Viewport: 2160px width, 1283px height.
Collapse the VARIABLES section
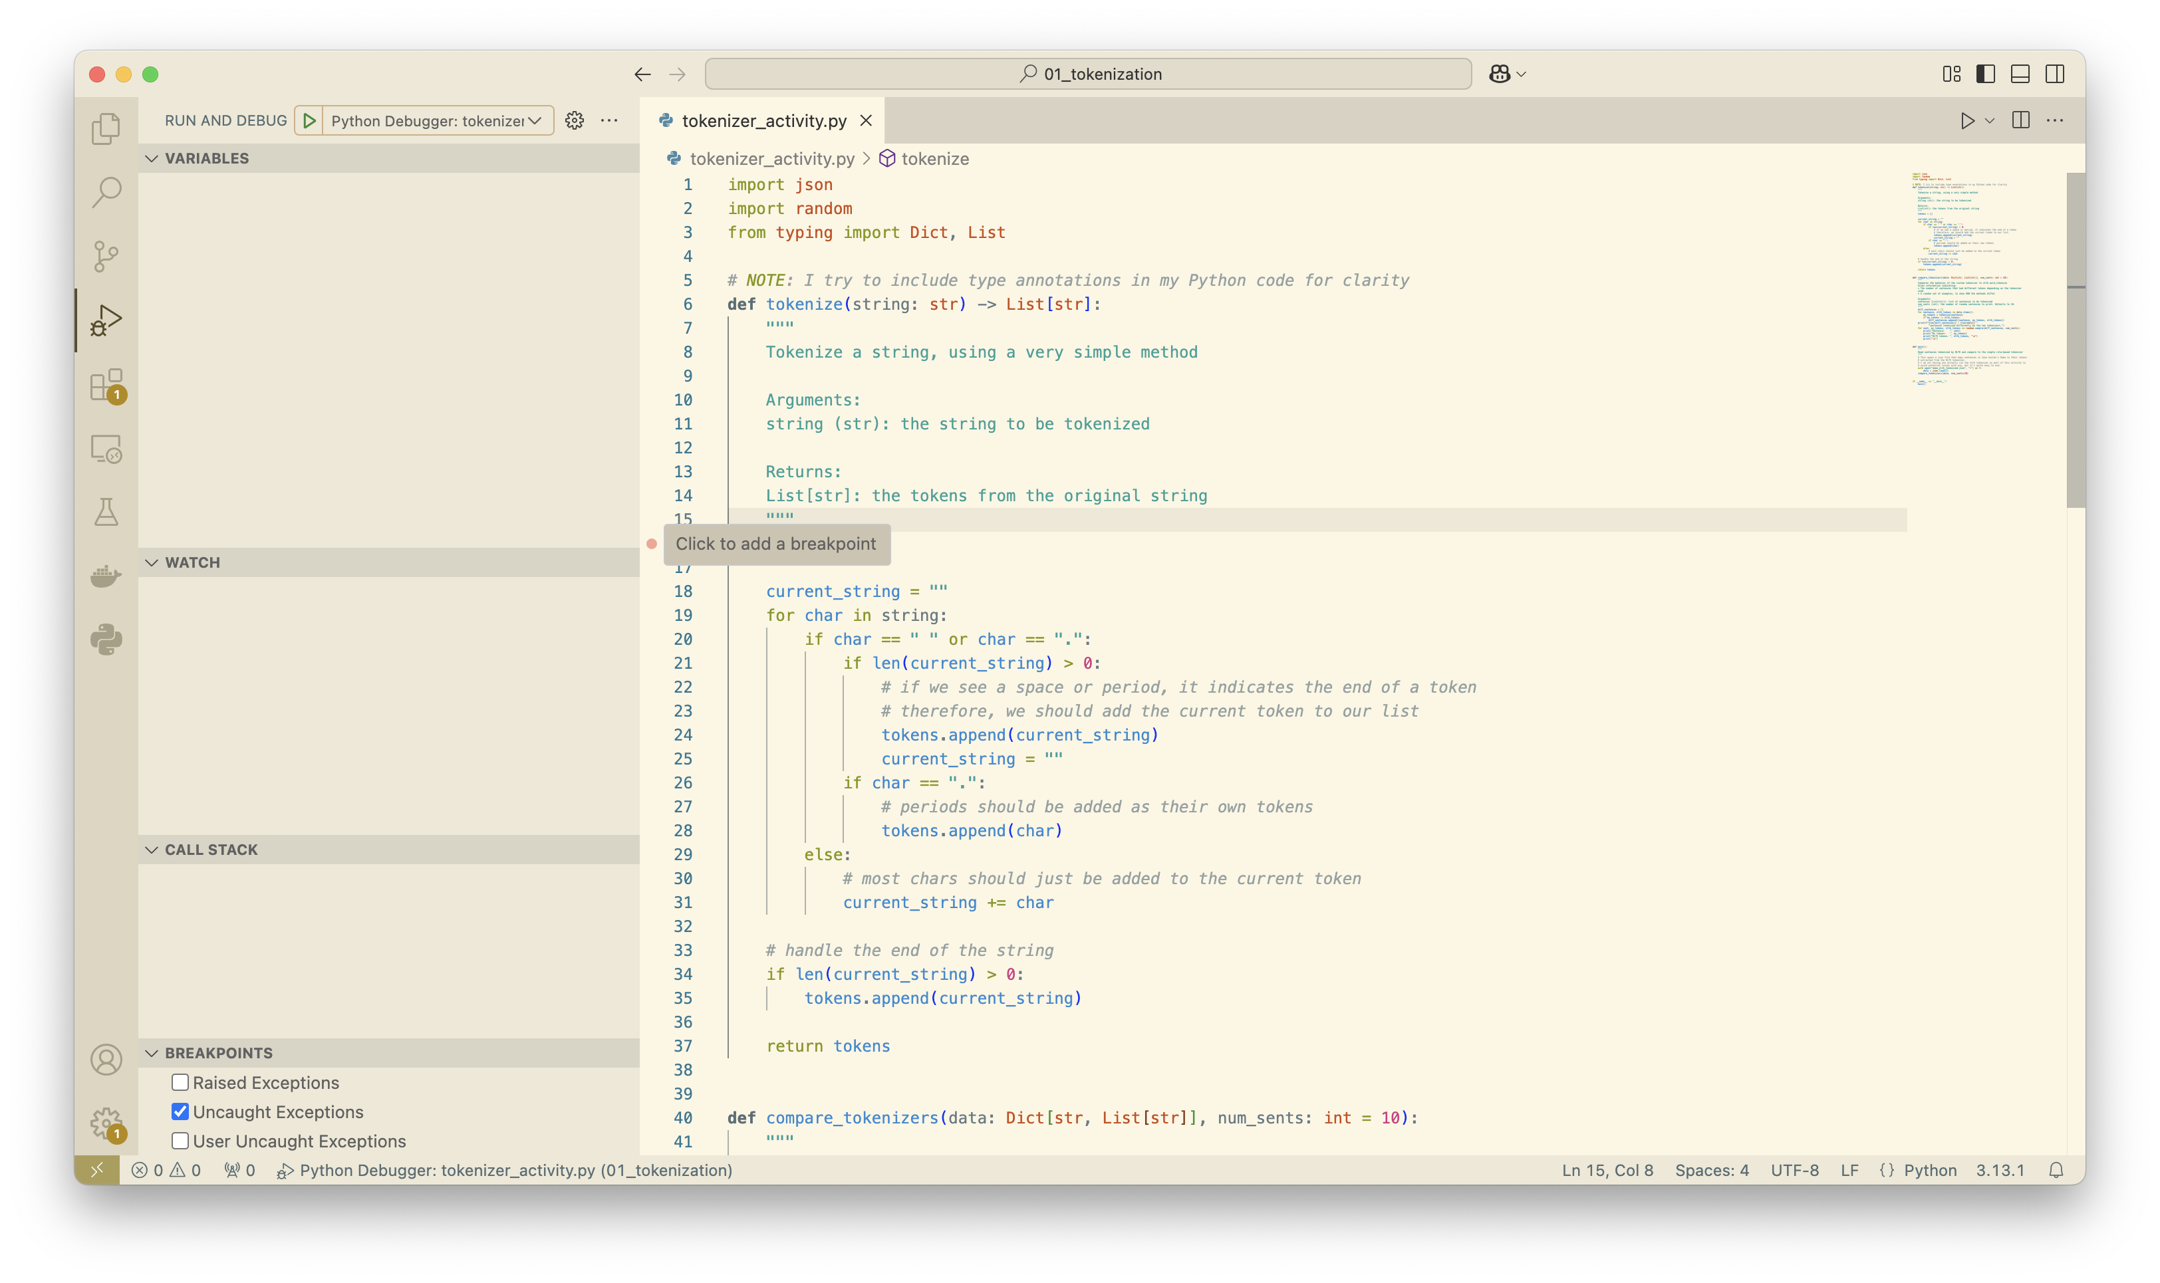pyautogui.click(x=205, y=158)
